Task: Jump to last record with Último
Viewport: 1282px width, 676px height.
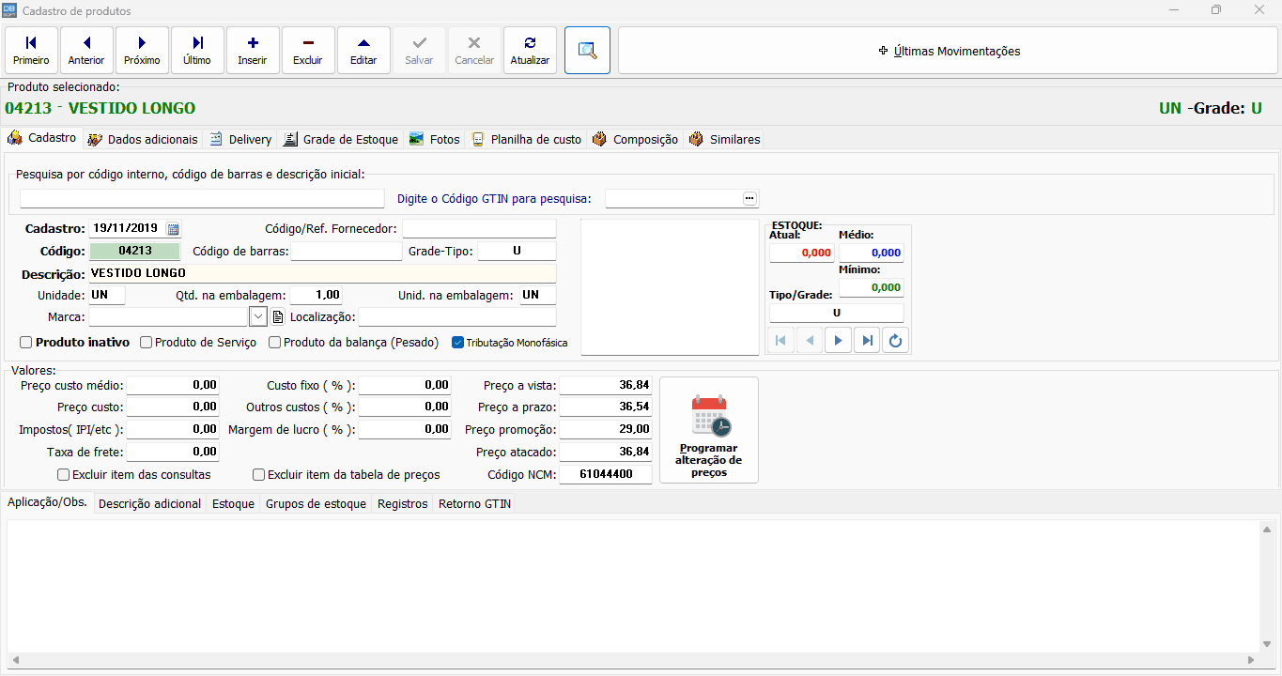Action: point(197,51)
